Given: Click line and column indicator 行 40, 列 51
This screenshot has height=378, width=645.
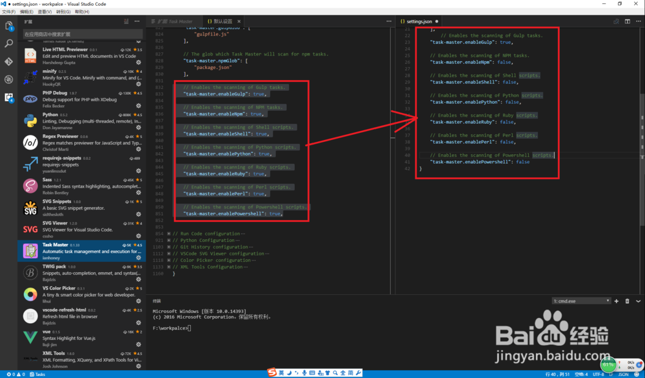Looking at the screenshot, I should pos(557,374).
